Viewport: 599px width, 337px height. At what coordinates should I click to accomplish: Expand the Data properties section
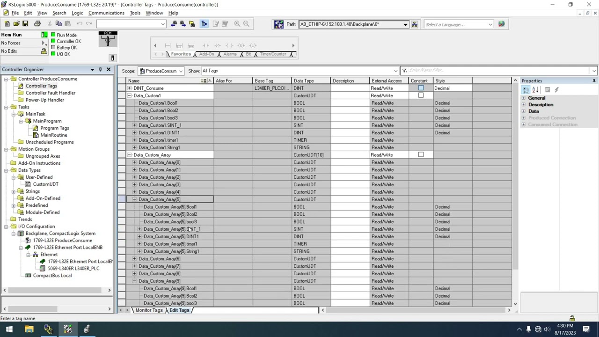pyautogui.click(x=524, y=111)
